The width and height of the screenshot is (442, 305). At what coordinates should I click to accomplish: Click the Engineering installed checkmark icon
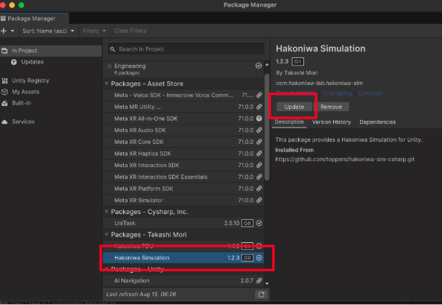point(259,66)
